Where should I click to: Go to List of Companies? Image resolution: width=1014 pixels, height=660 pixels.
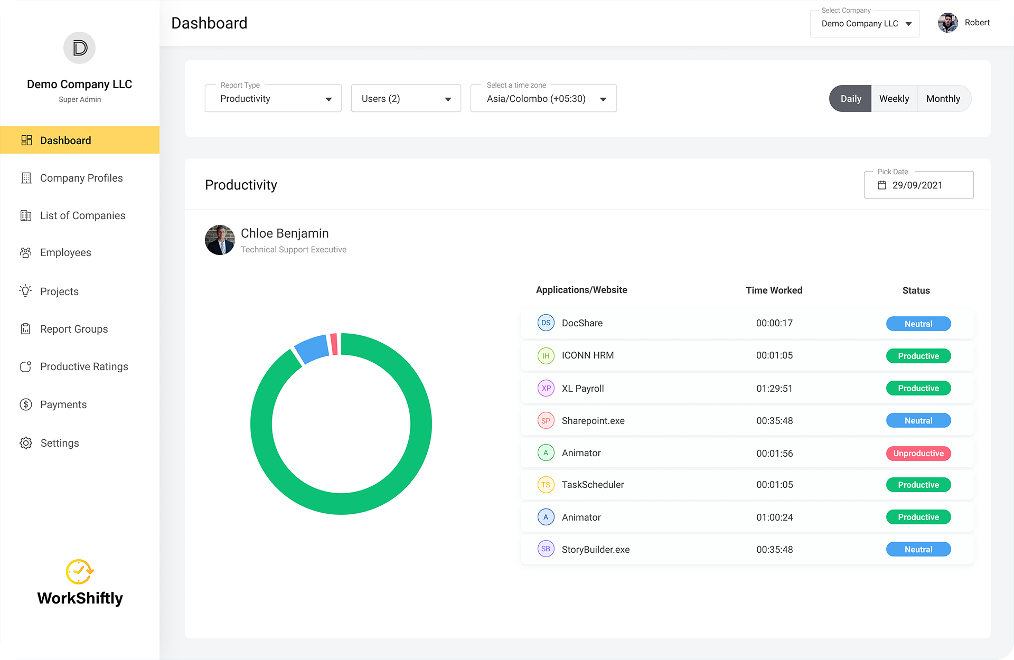pyautogui.click(x=82, y=215)
